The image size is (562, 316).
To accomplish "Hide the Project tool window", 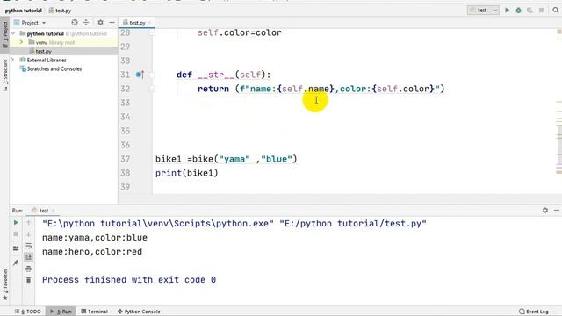I will [x=112, y=23].
